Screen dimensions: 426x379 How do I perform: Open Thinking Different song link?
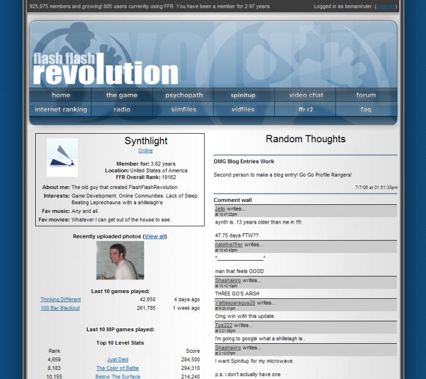point(61,299)
